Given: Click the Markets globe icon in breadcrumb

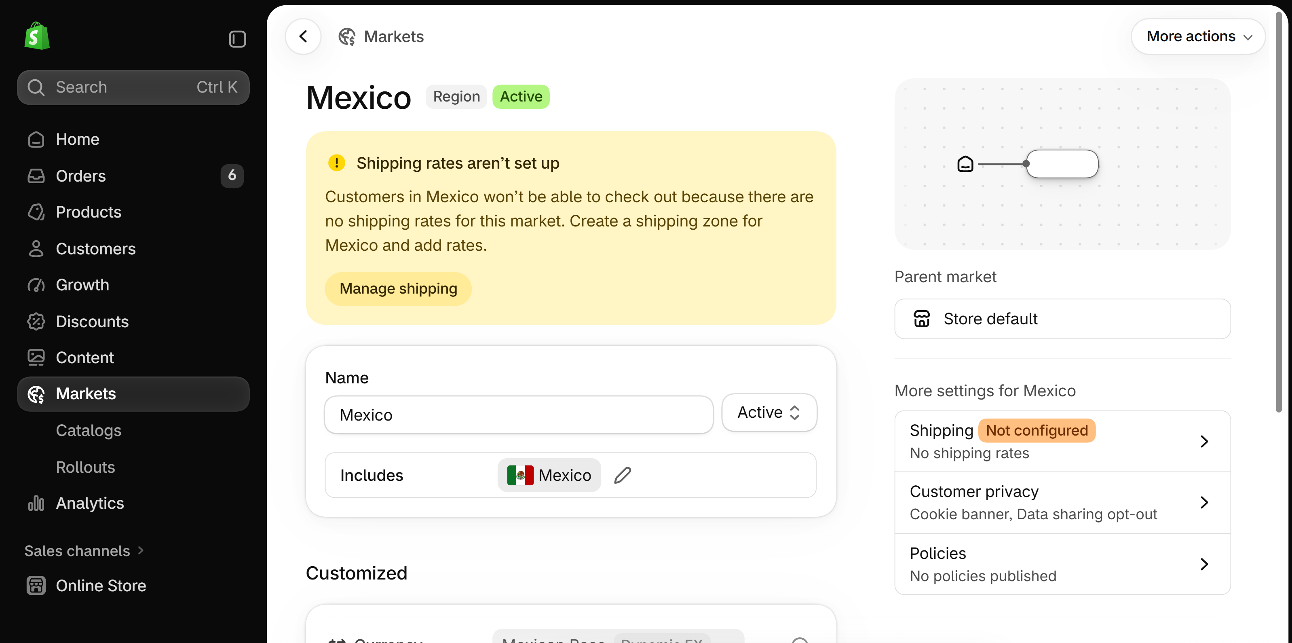Looking at the screenshot, I should click(346, 37).
